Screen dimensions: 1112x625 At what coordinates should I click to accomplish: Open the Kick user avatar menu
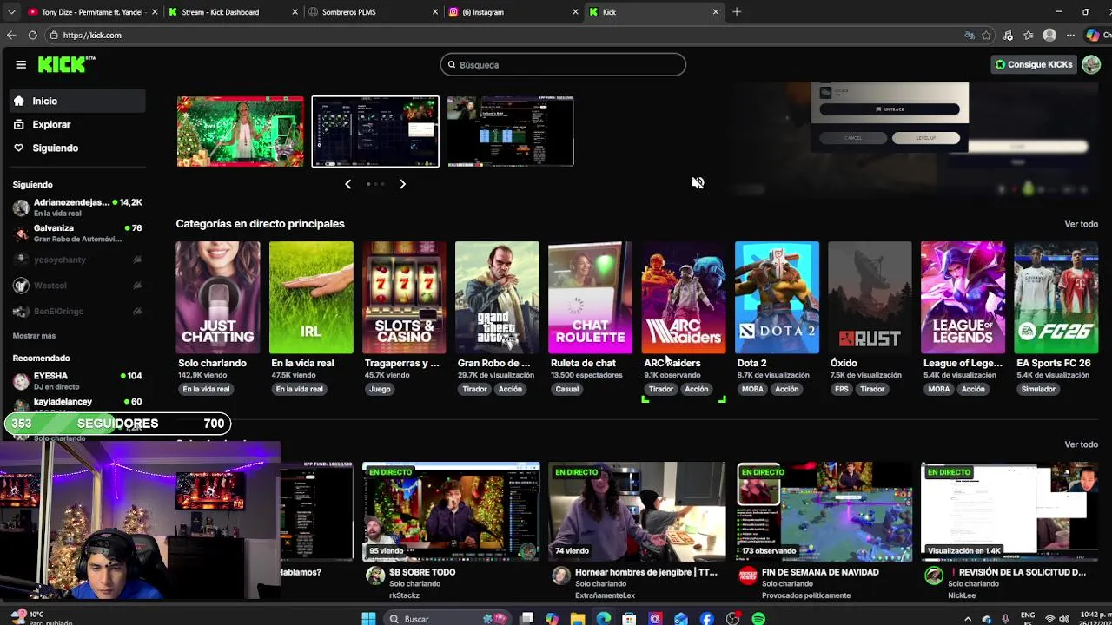coord(1091,64)
